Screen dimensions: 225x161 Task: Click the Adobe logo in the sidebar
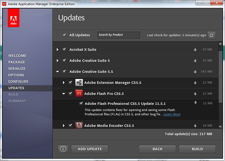(13, 18)
